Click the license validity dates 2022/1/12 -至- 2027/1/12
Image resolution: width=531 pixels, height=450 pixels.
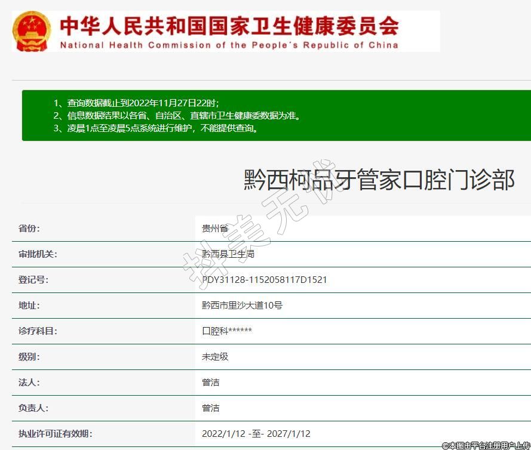[x=256, y=434]
